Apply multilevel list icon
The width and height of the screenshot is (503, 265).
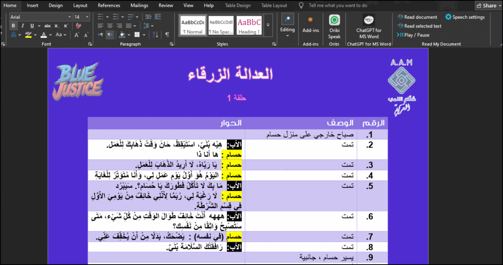coord(131,17)
